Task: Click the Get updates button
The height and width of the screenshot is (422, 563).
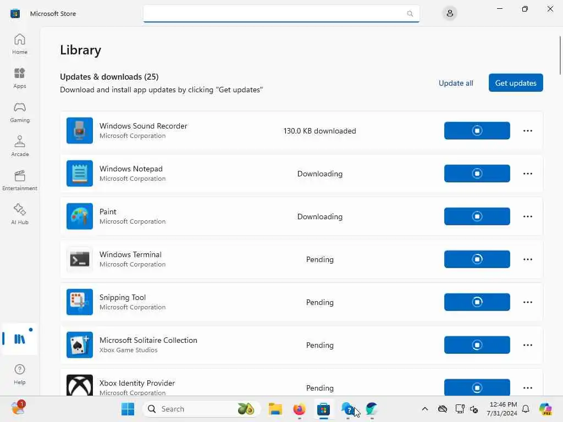Action: [x=516, y=83]
